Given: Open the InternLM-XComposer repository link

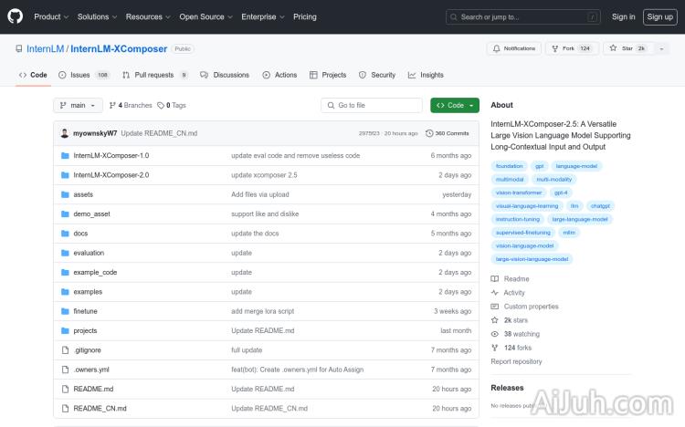Looking at the screenshot, I should pyautogui.click(x=119, y=49).
